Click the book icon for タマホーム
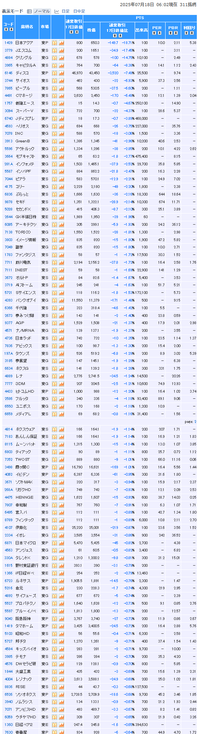The width and height of the screenshot is (198, 734). pos(55,626)
